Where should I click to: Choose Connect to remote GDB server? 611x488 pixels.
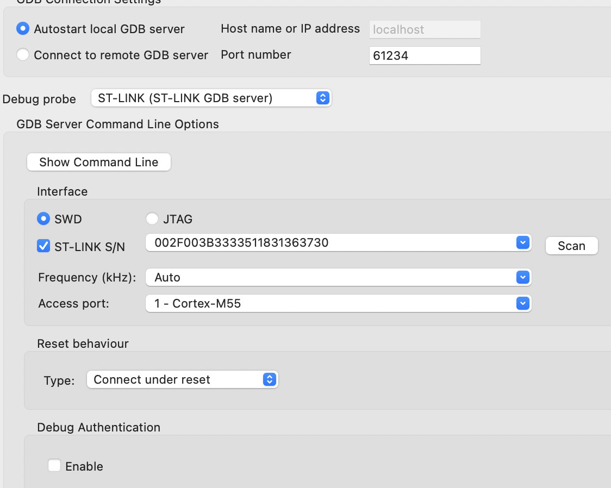tap(23, 55)
